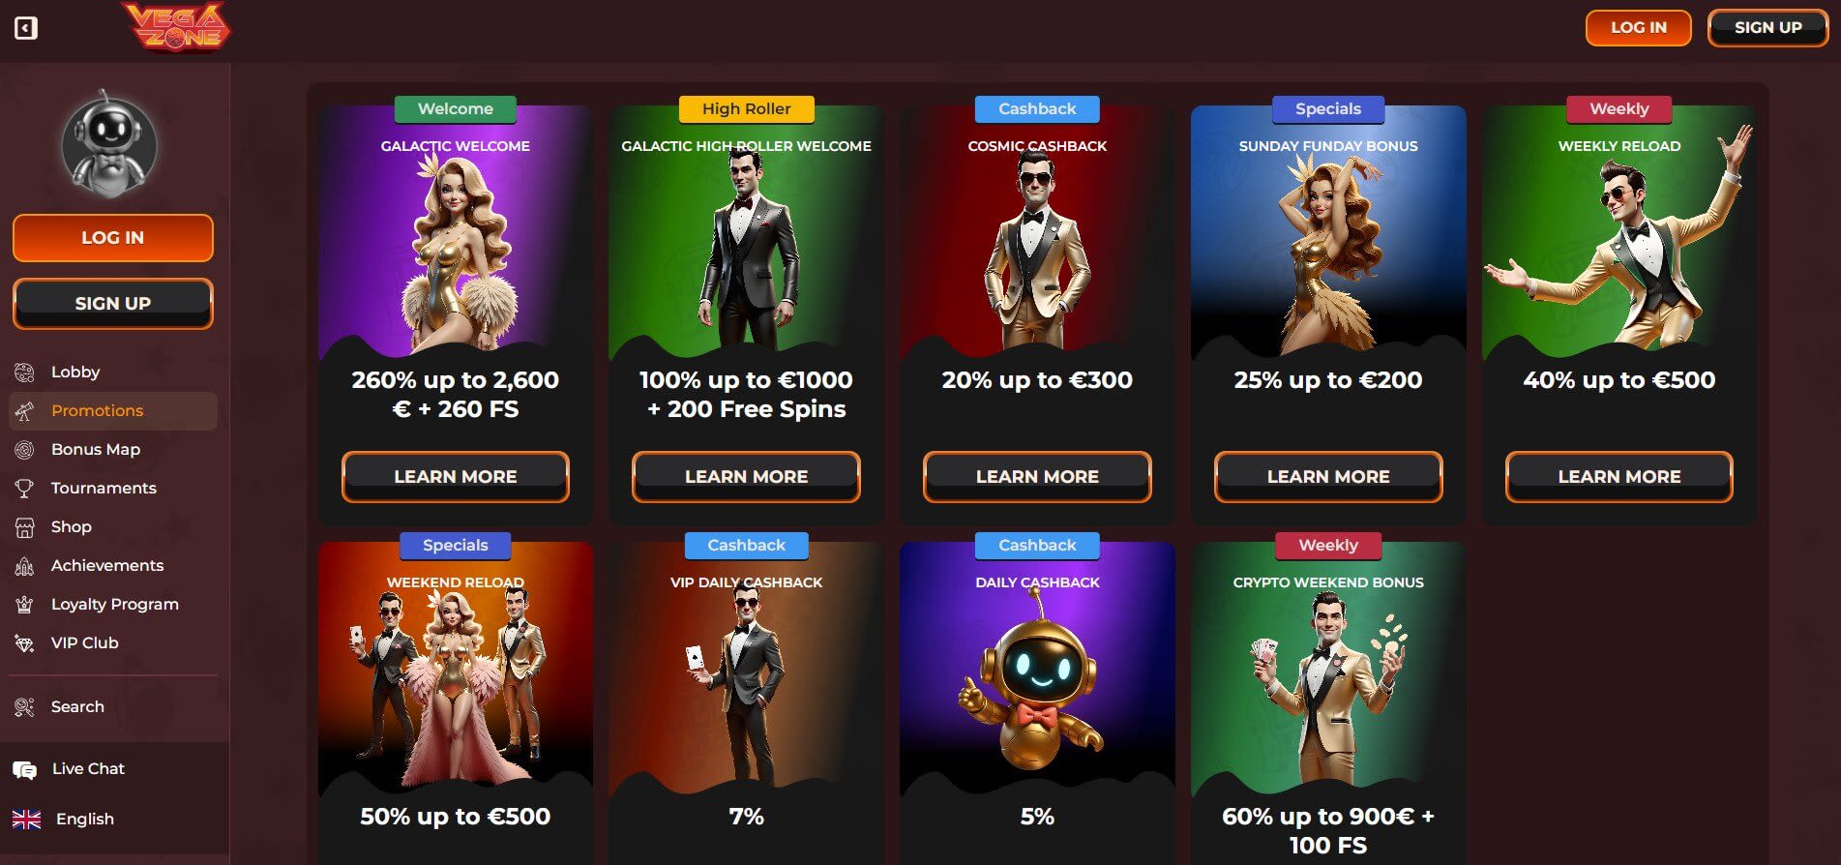Image resolution: width=1841 pixels, height=865 pixels.
Task: Select the Daily Cashback robot card image
Action: click(1037, 670)
